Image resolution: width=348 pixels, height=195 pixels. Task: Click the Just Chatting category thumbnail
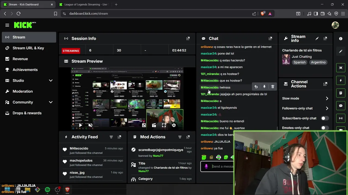point(286,59)
